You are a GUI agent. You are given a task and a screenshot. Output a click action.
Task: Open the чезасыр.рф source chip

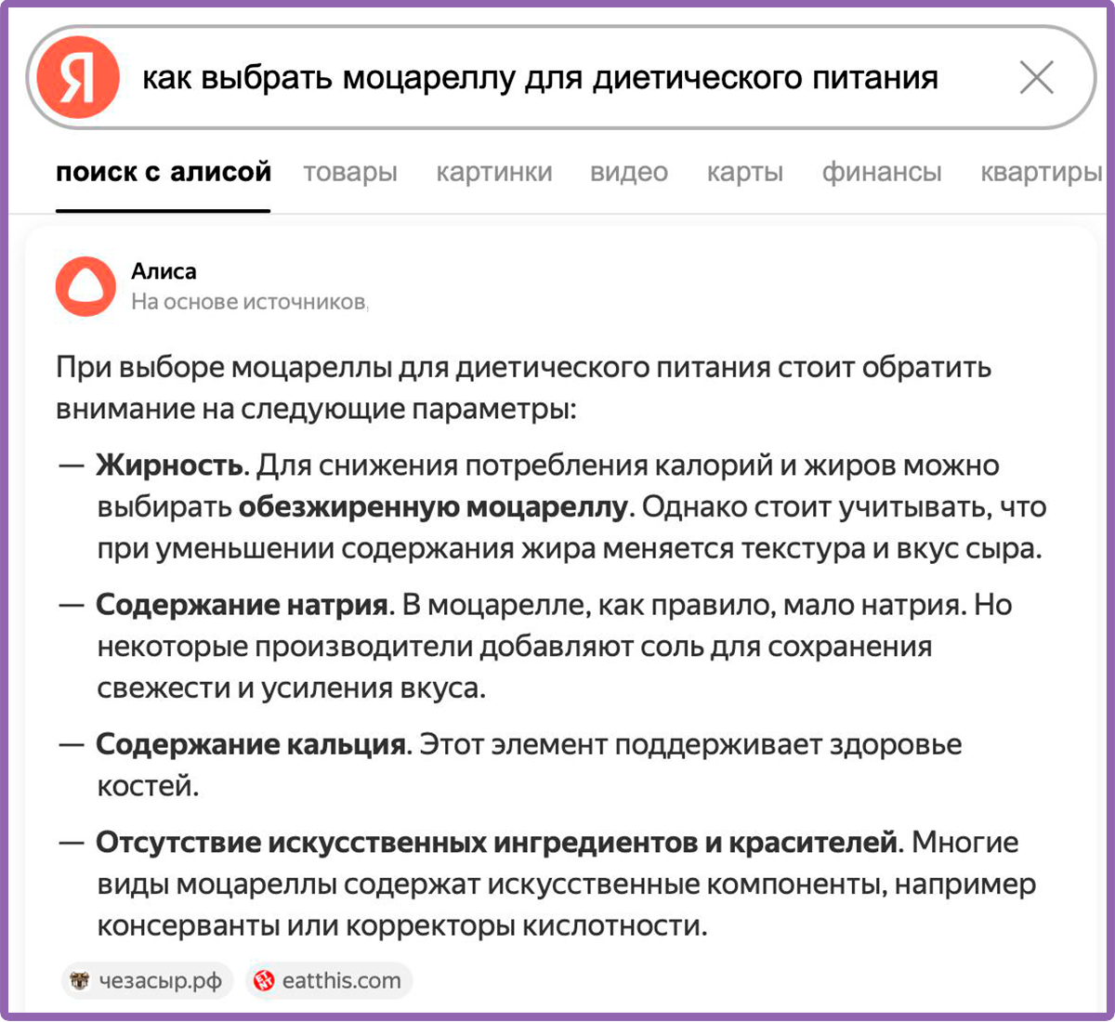click(x=147, y=980)
